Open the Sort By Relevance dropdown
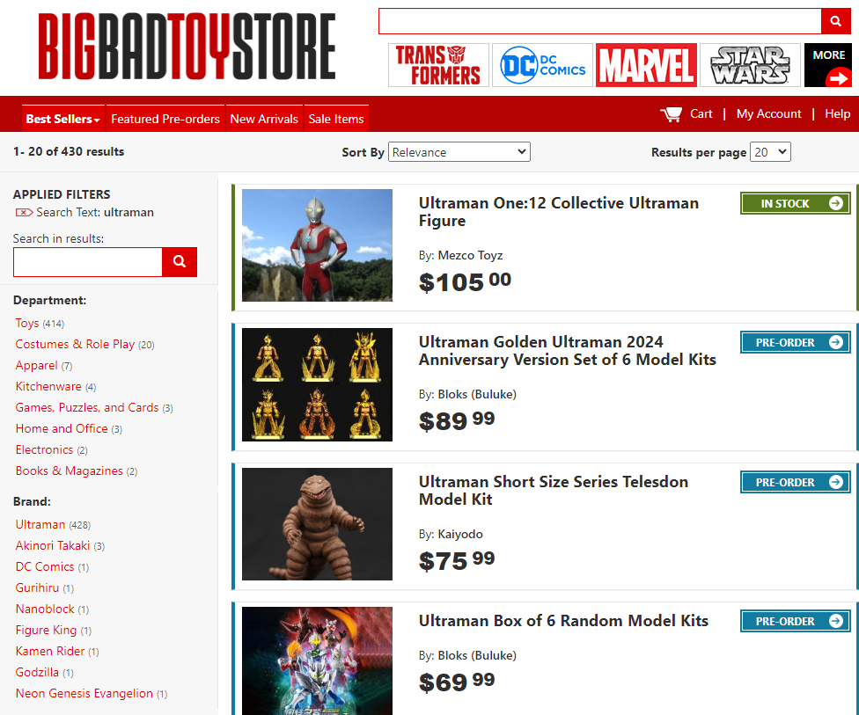 click(459, 151)
